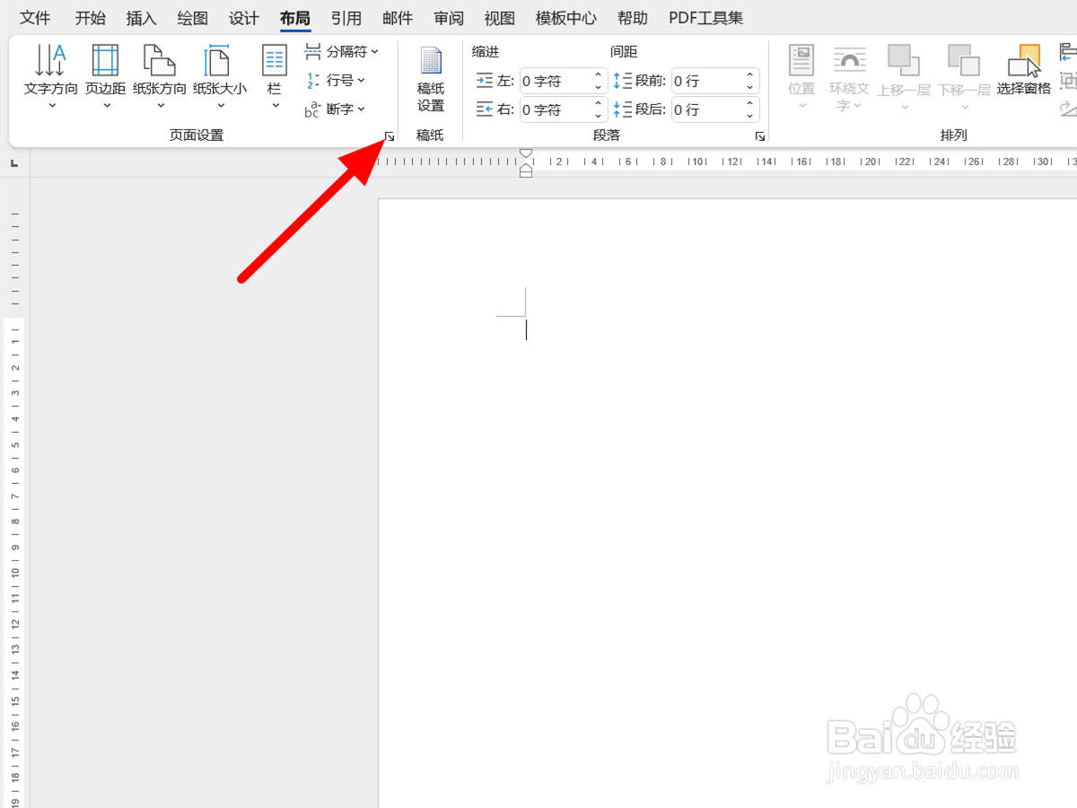The width and height of the screenshot is (1077, 808).
Task: Click the 文字方向 text direction icon
Action: click(x=50, y=60)
